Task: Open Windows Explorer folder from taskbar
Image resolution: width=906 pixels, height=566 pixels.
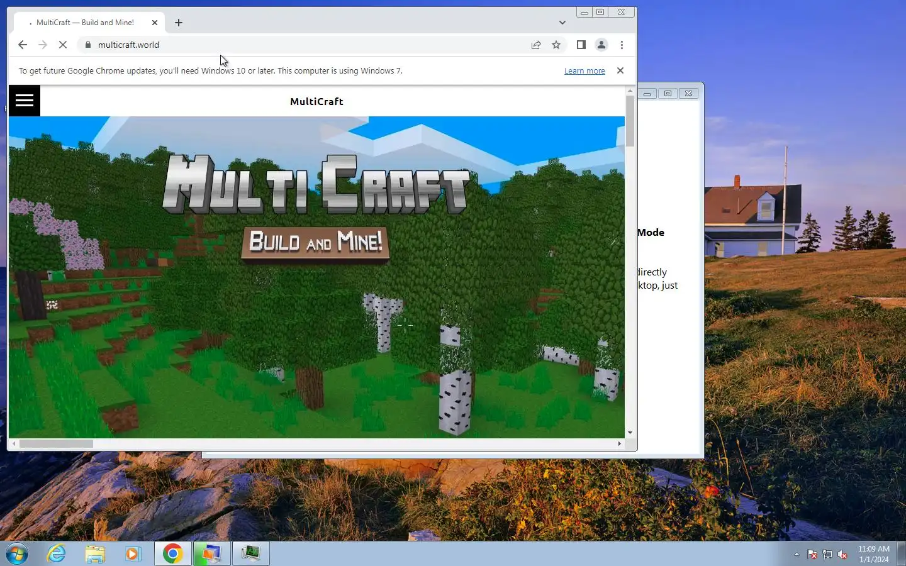Action: coord(95,554)
